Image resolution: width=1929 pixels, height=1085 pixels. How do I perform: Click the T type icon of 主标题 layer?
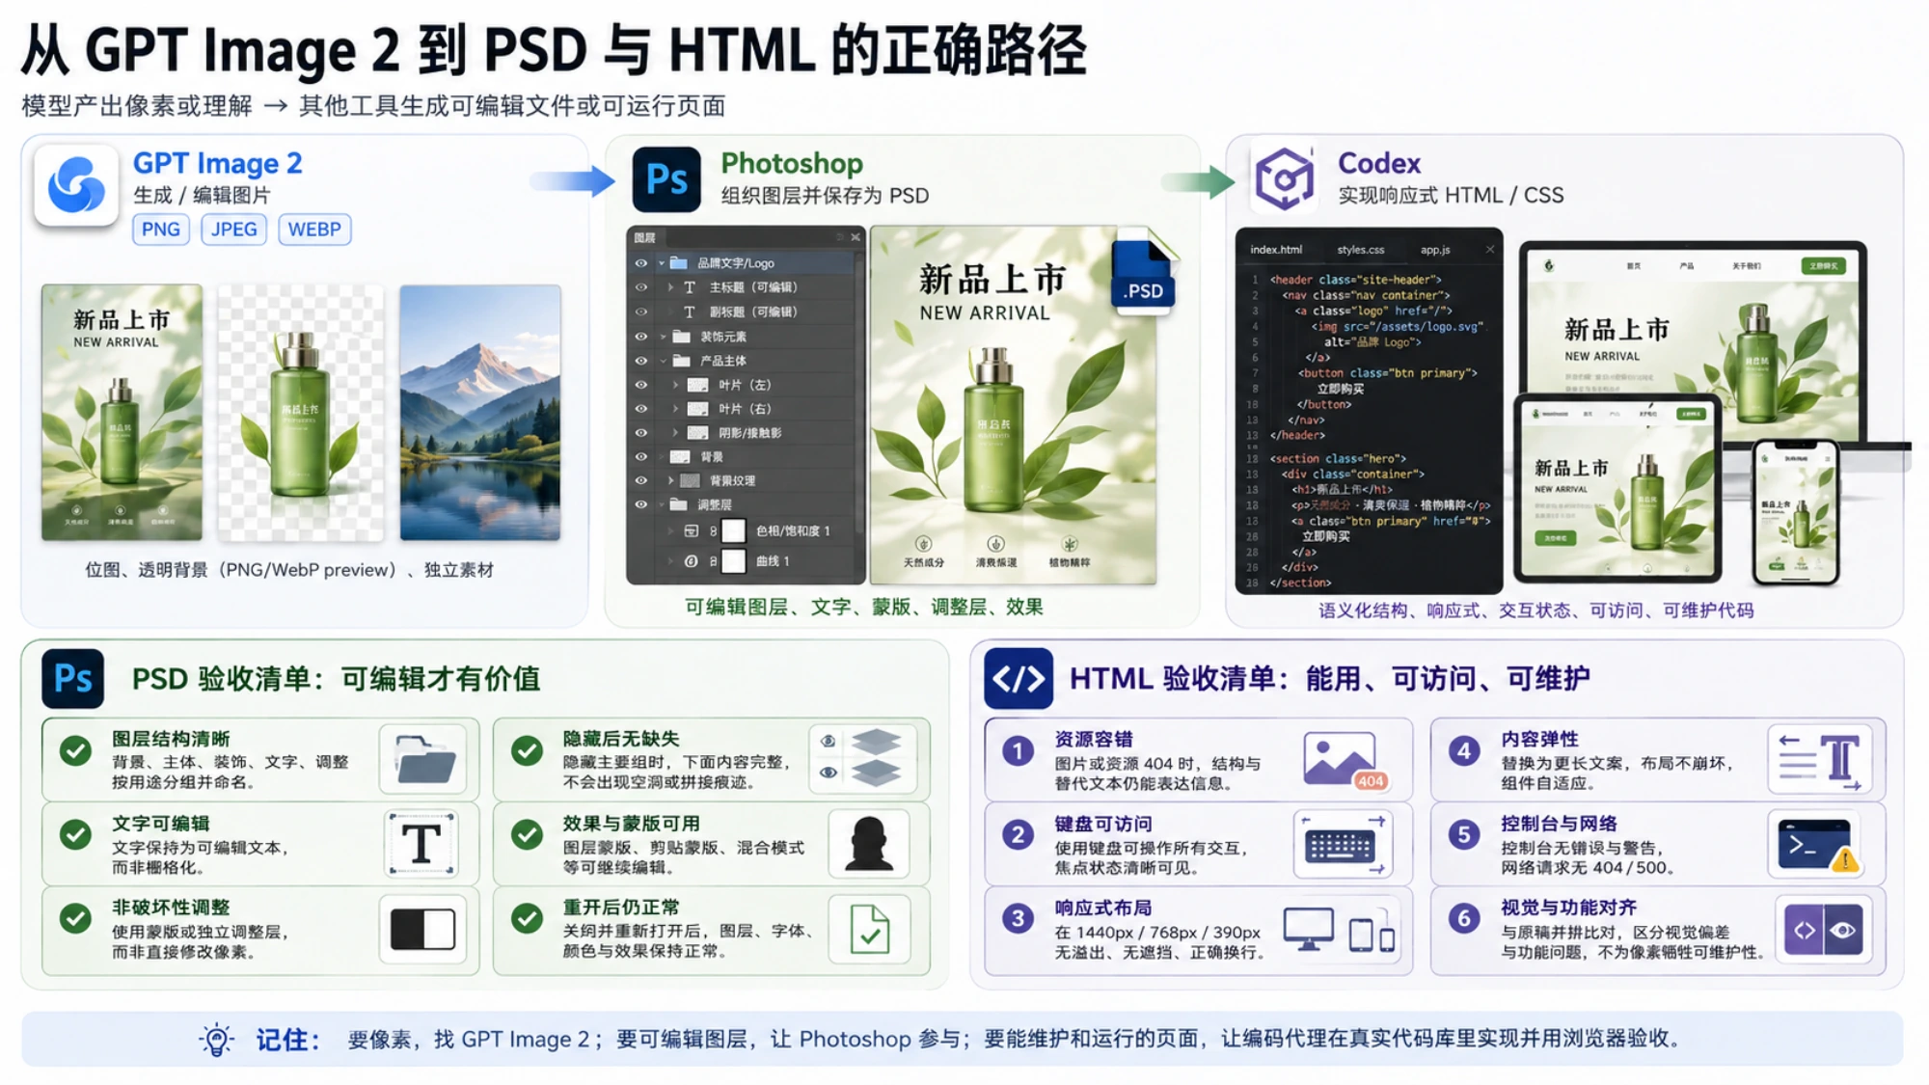tap(690, 287)
